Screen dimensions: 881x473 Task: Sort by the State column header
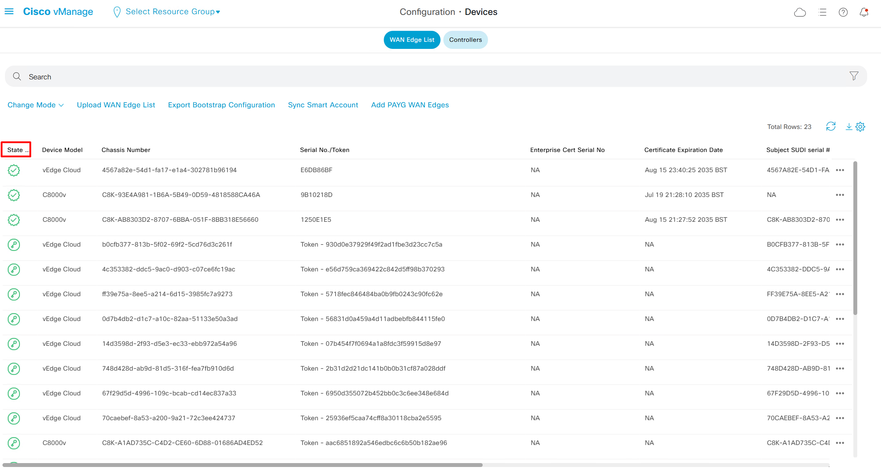16,150
